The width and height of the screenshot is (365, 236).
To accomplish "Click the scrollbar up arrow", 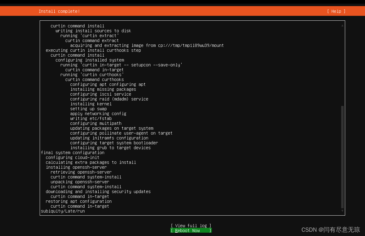I will [342, 26].
